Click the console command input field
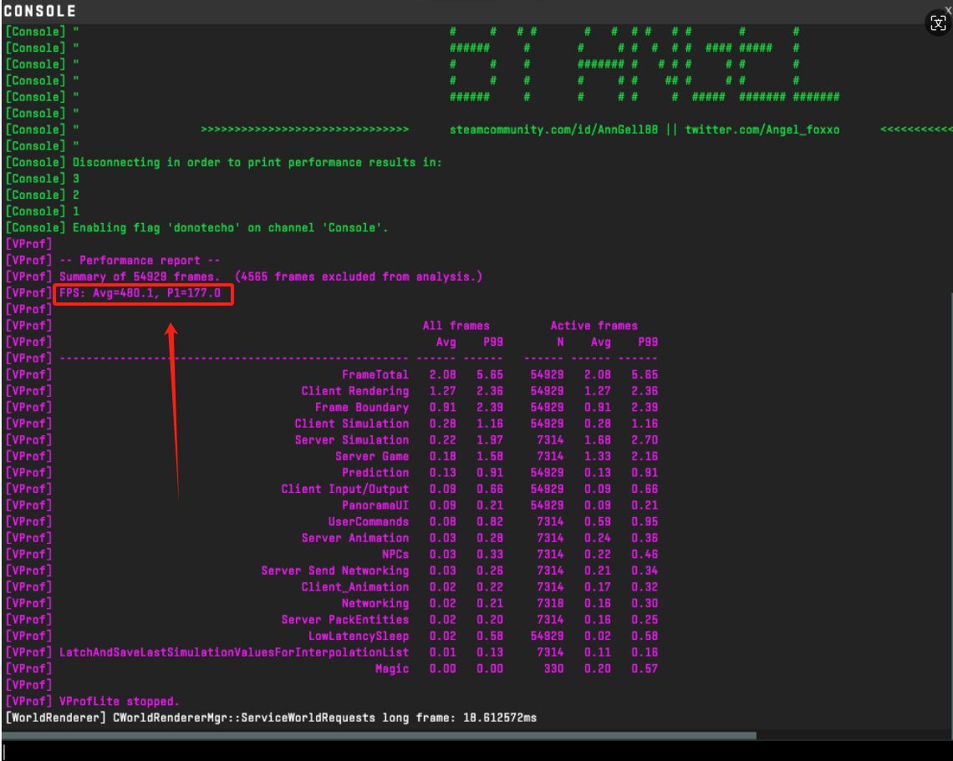 coord(476,751)
